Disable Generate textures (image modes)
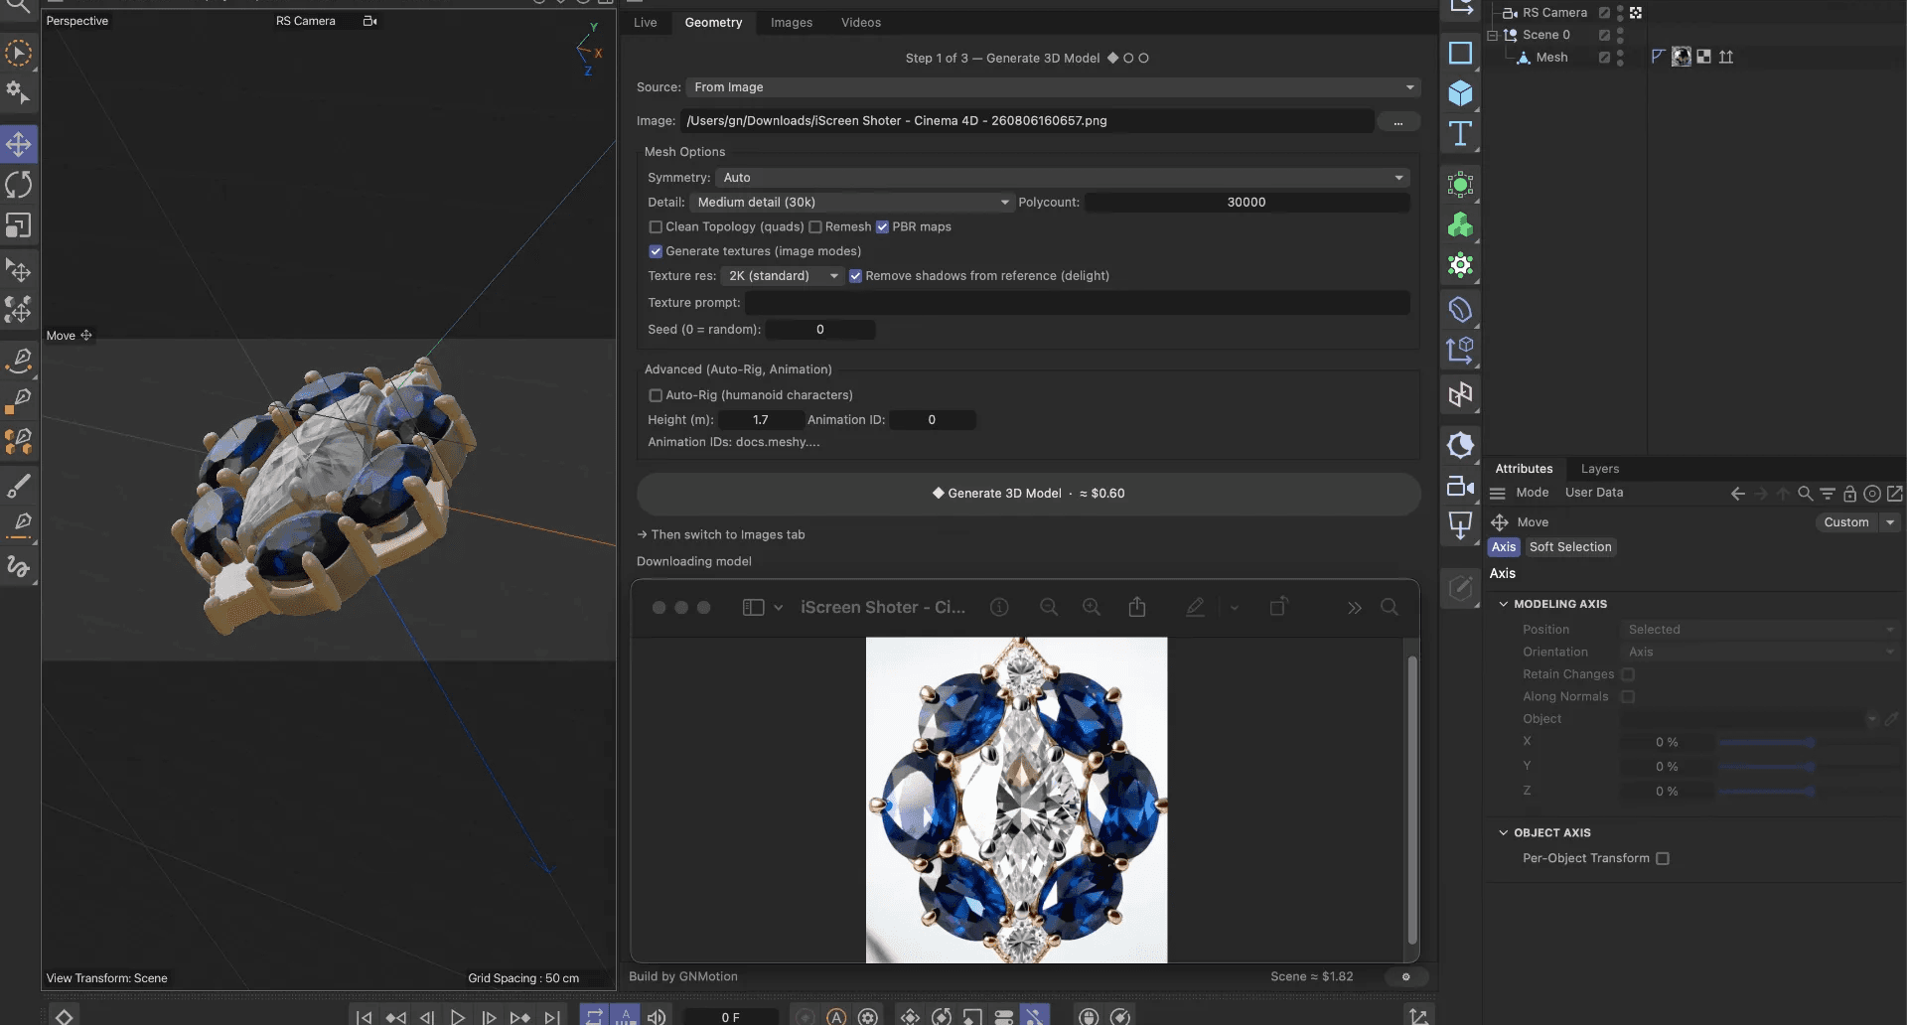 coord(656,251)
